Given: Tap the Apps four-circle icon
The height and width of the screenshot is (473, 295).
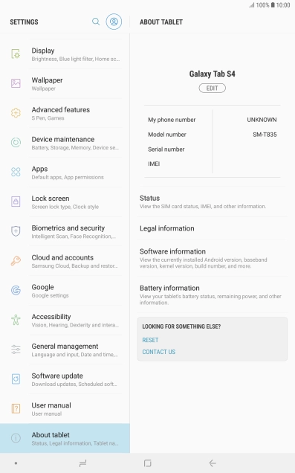Looking at the screenshot, I should (x=16, y=172).
